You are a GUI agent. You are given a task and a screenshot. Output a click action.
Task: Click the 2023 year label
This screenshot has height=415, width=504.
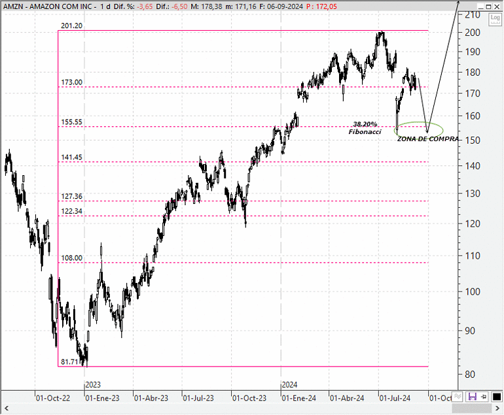pyautogui.click(x=93, y=384)
